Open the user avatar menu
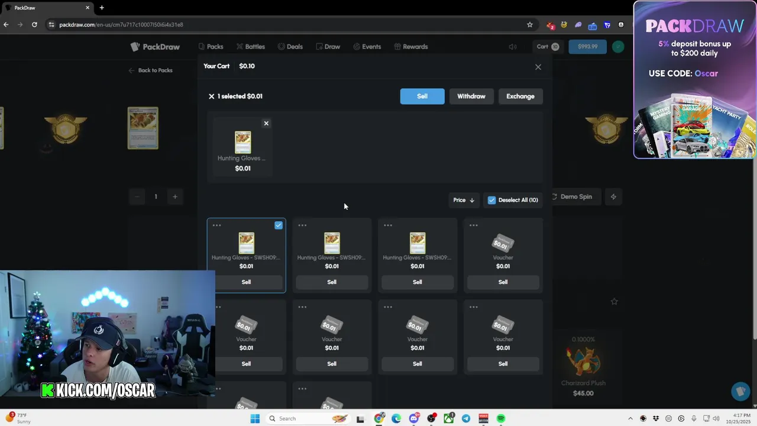 click(618, 47)
